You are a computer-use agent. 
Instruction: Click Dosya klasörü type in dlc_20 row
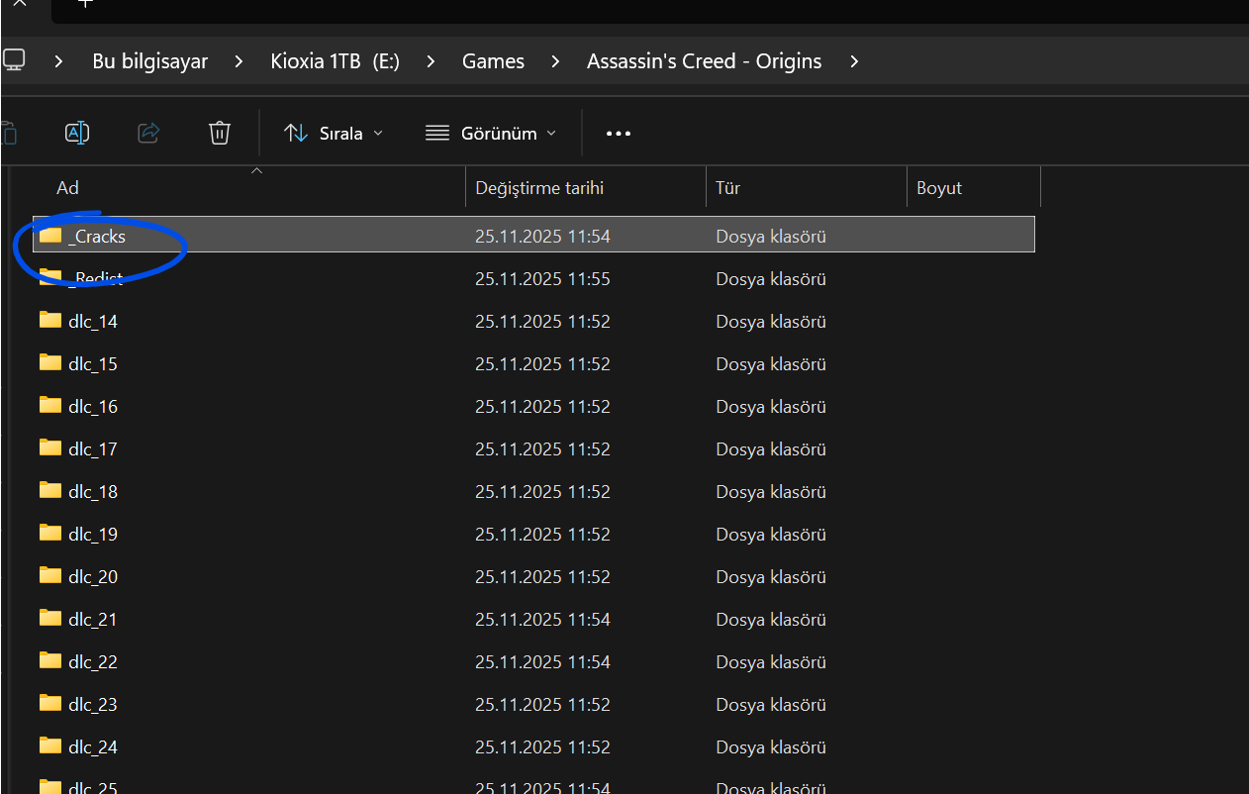click(x=771, y=577)
